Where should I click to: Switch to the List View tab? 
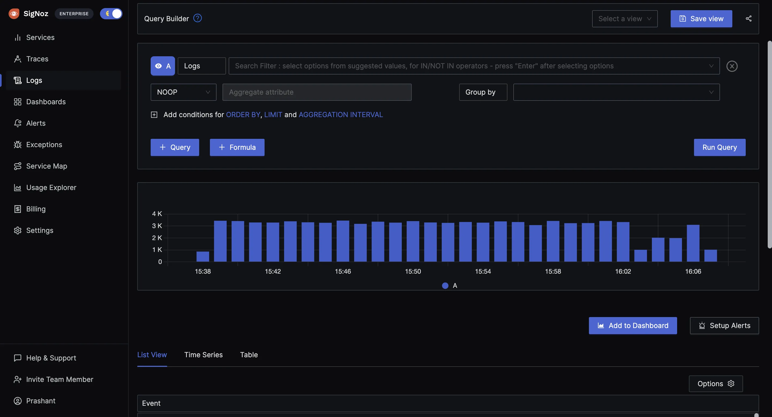click(x=152, y=355)
